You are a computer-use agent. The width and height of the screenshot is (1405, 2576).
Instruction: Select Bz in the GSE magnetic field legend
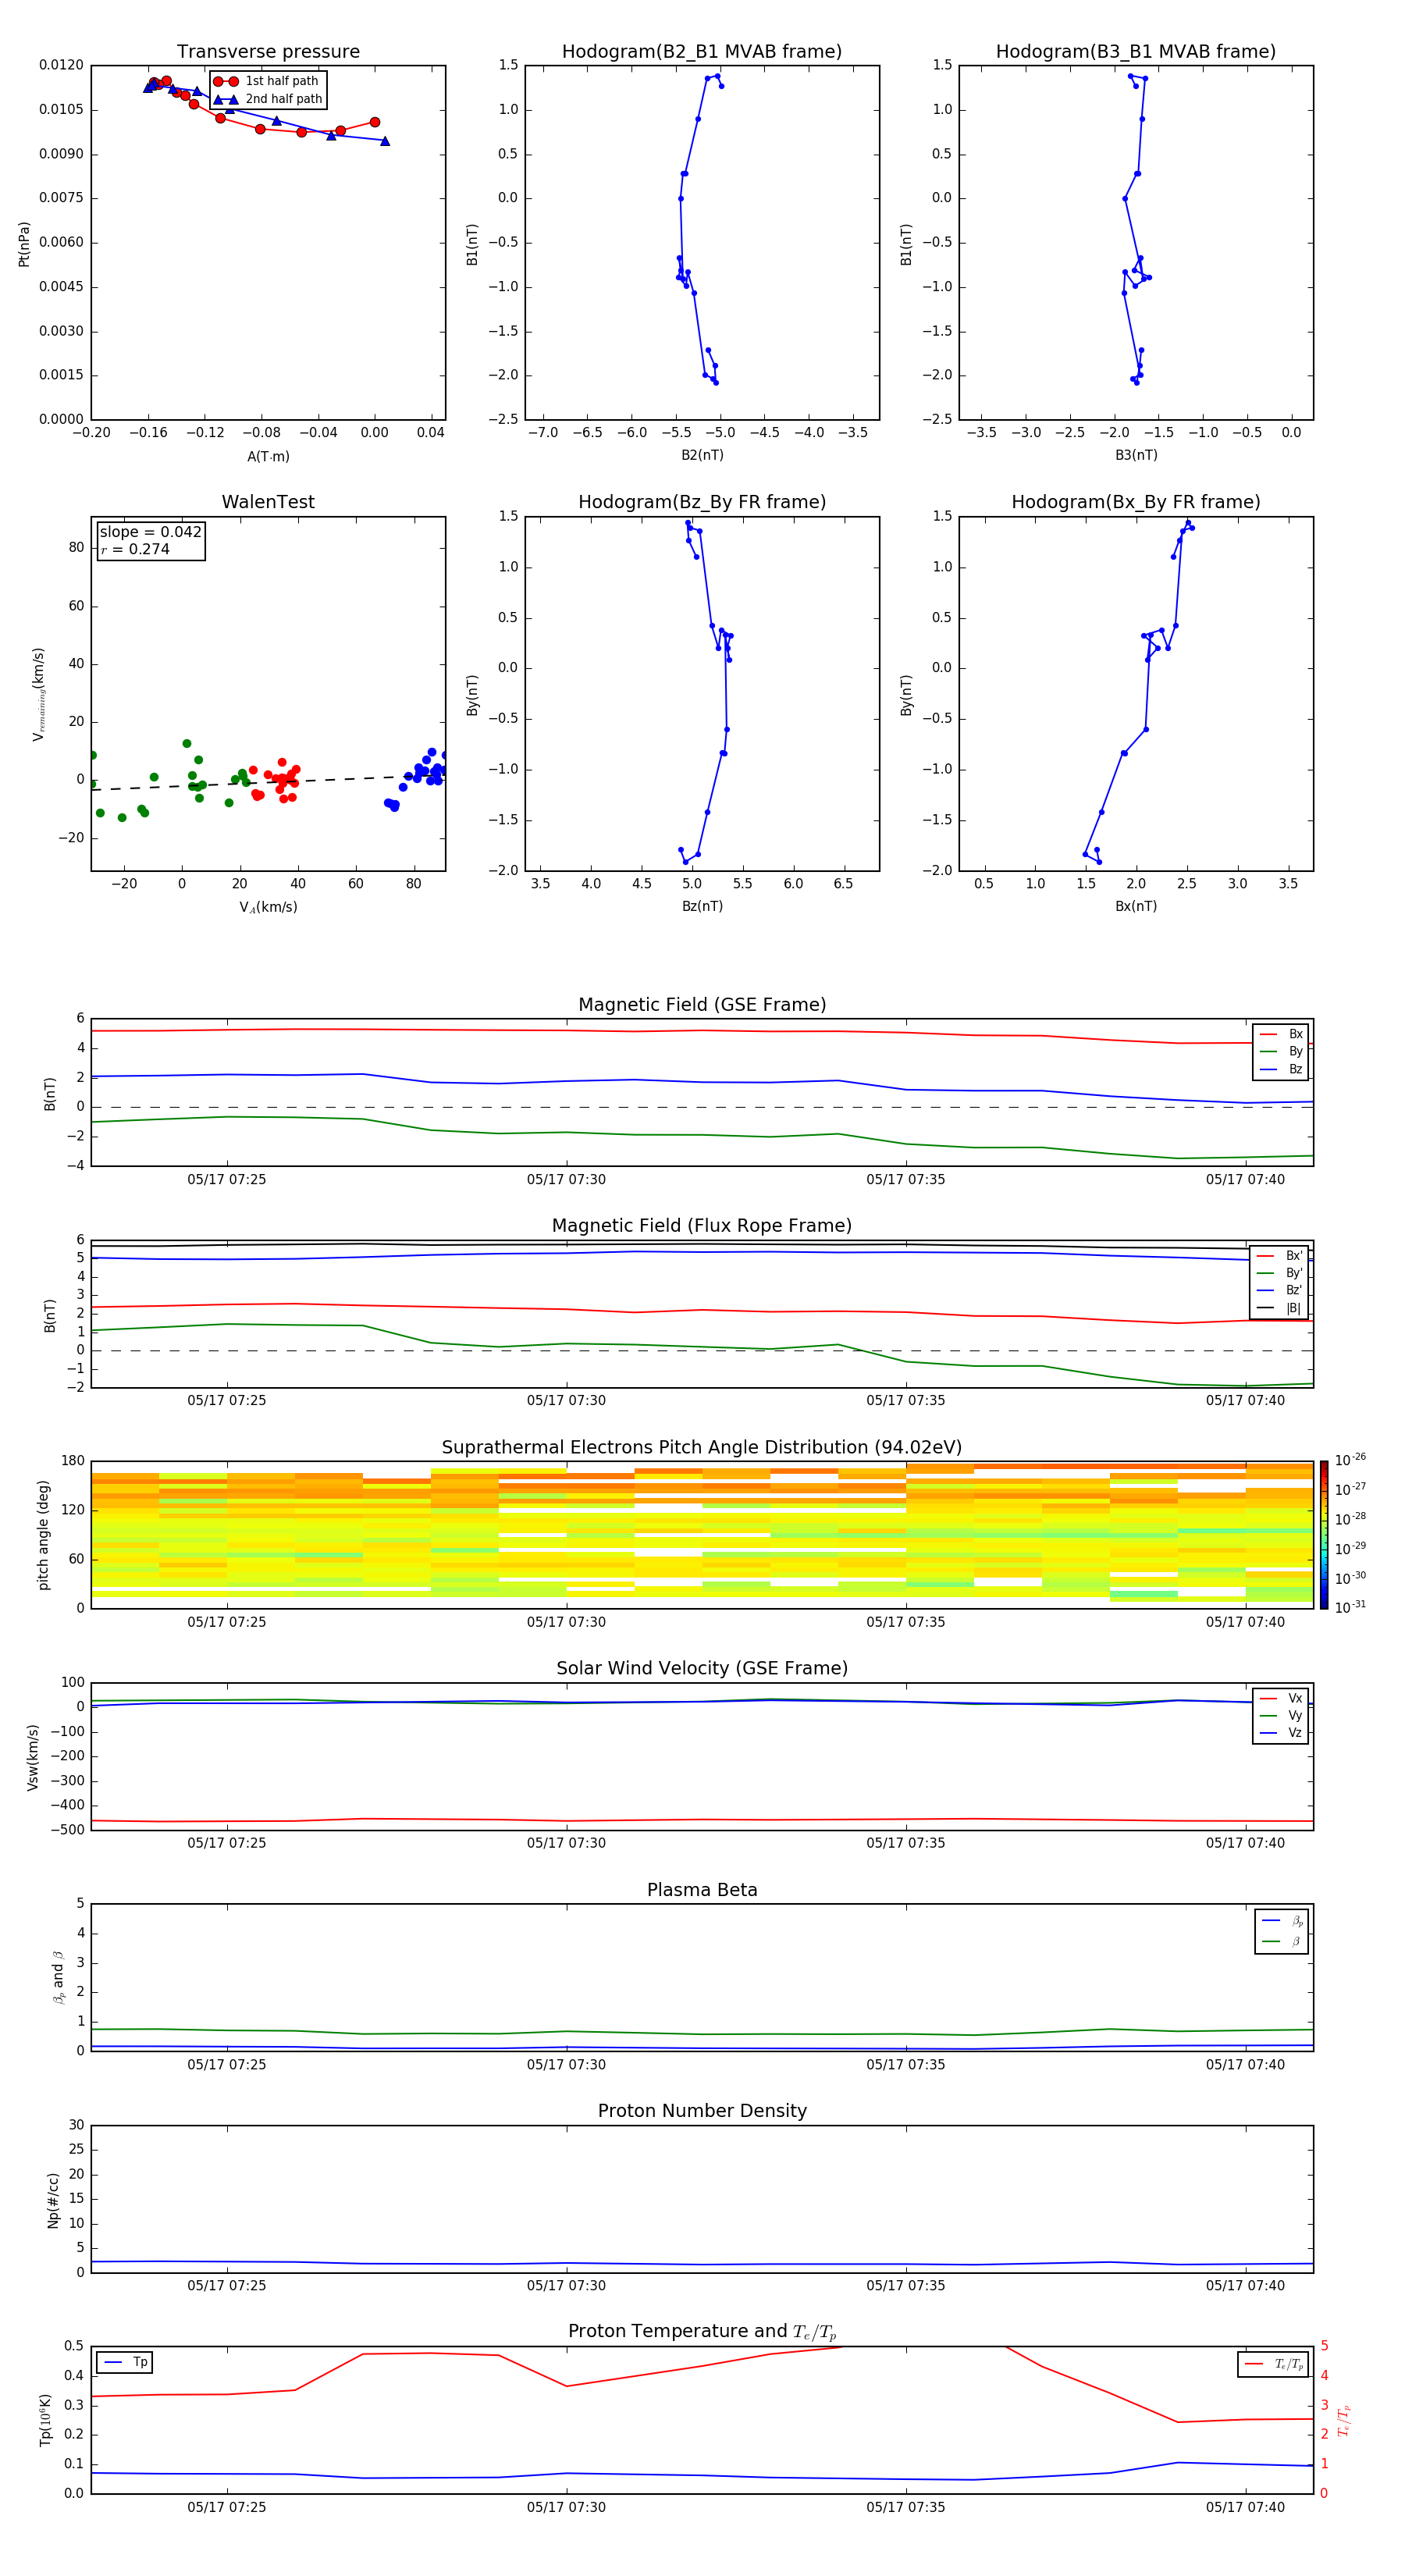tap(1281, 1069)
